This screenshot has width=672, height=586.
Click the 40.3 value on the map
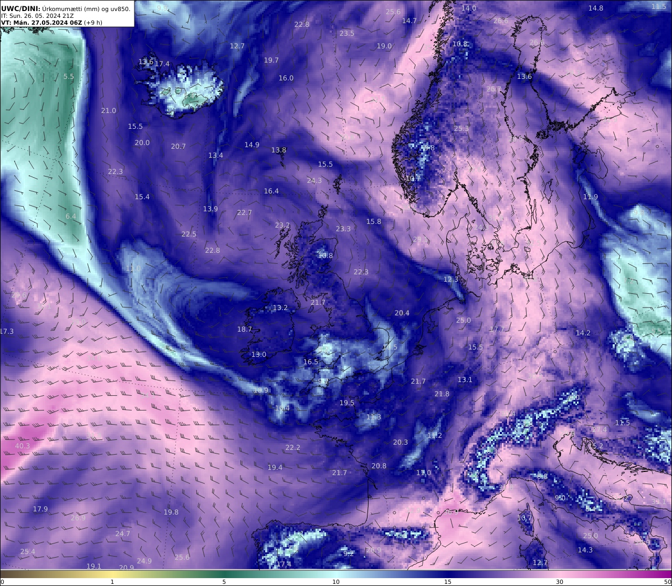click(x=23, y=446)
